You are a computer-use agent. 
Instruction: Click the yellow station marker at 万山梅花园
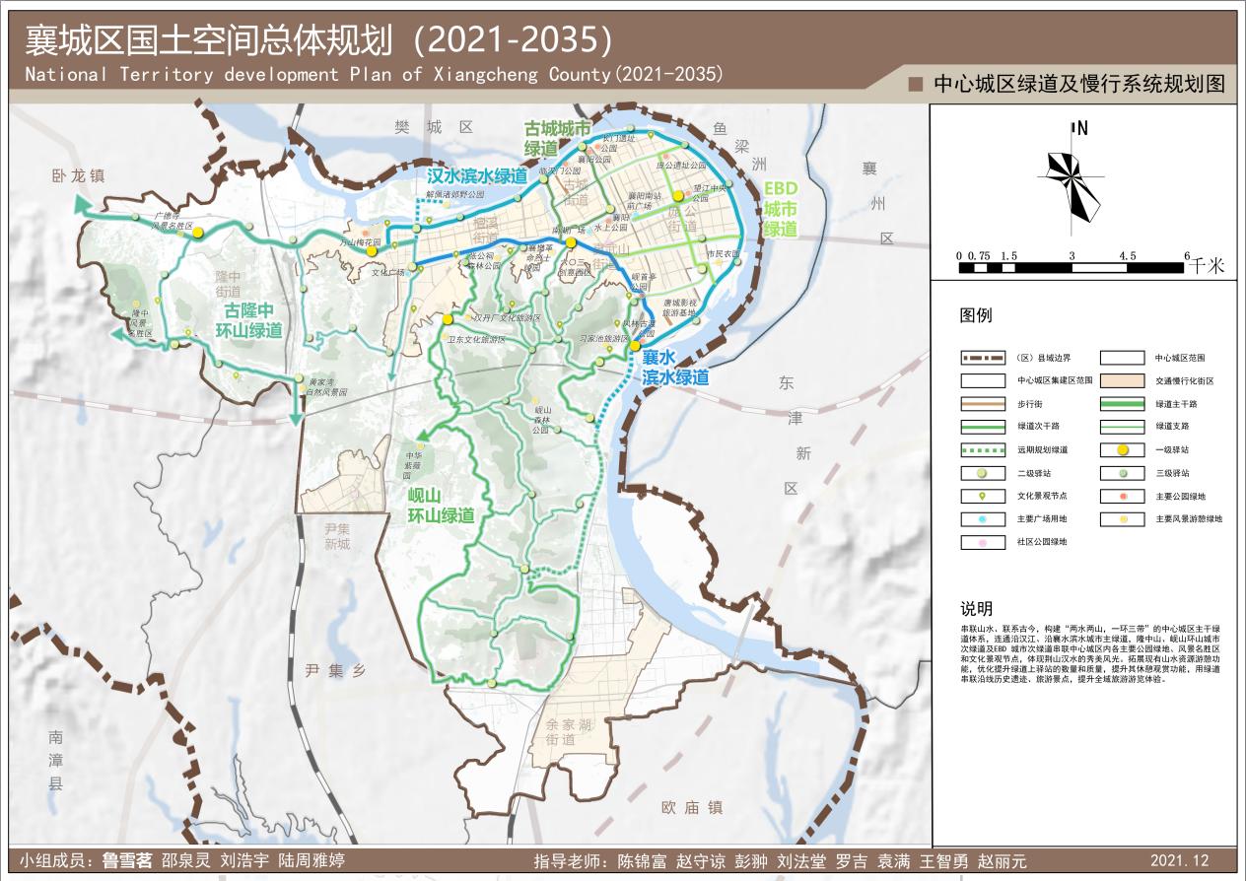click(x=372, y=251)
